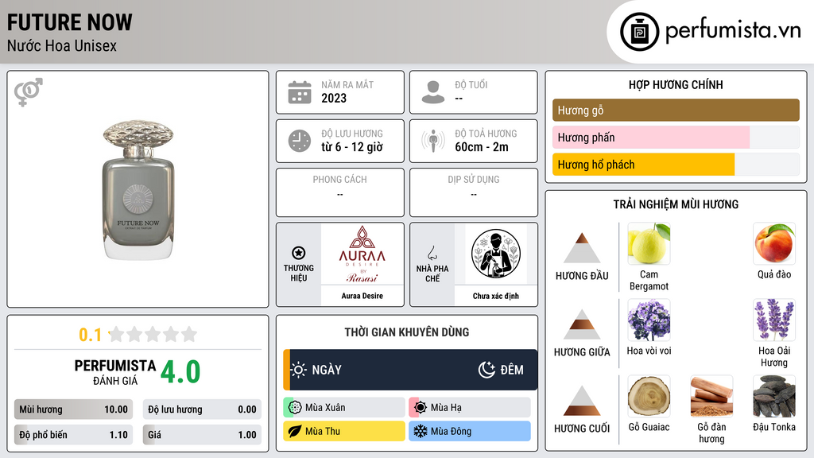Click the Hương hổ phách accord bar
Image resolution: width=814 pixels, height=458 pixels.
[676, 164]
